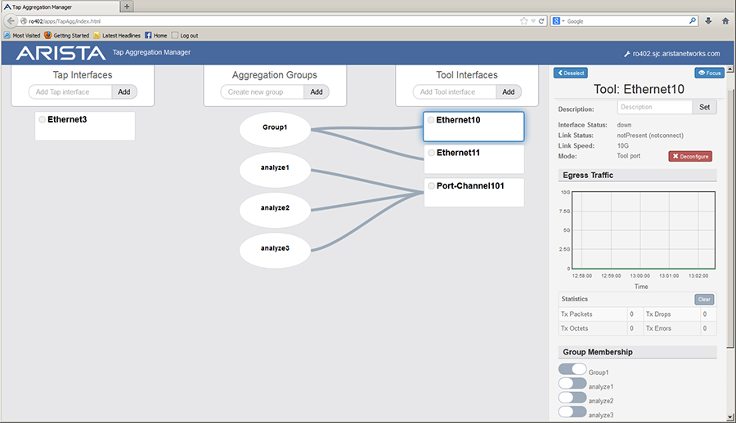Select the Ethernet10 tool interface status circle
This screenshot has height=423, width=736.
tap(431, 120)
